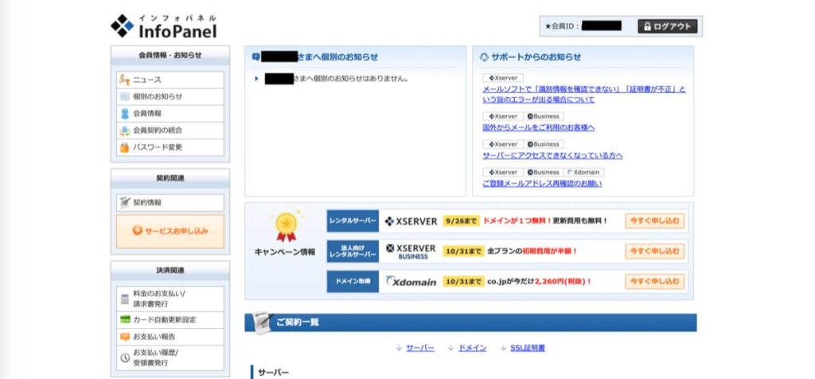Click the orange icon beside お支払い報告

125,337
